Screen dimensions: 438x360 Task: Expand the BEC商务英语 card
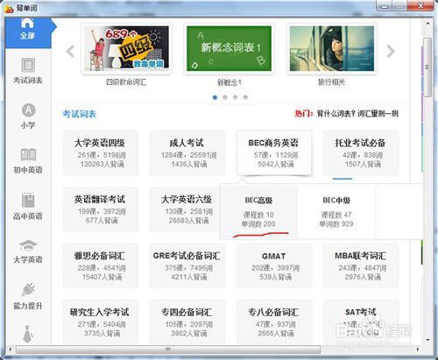274,152
